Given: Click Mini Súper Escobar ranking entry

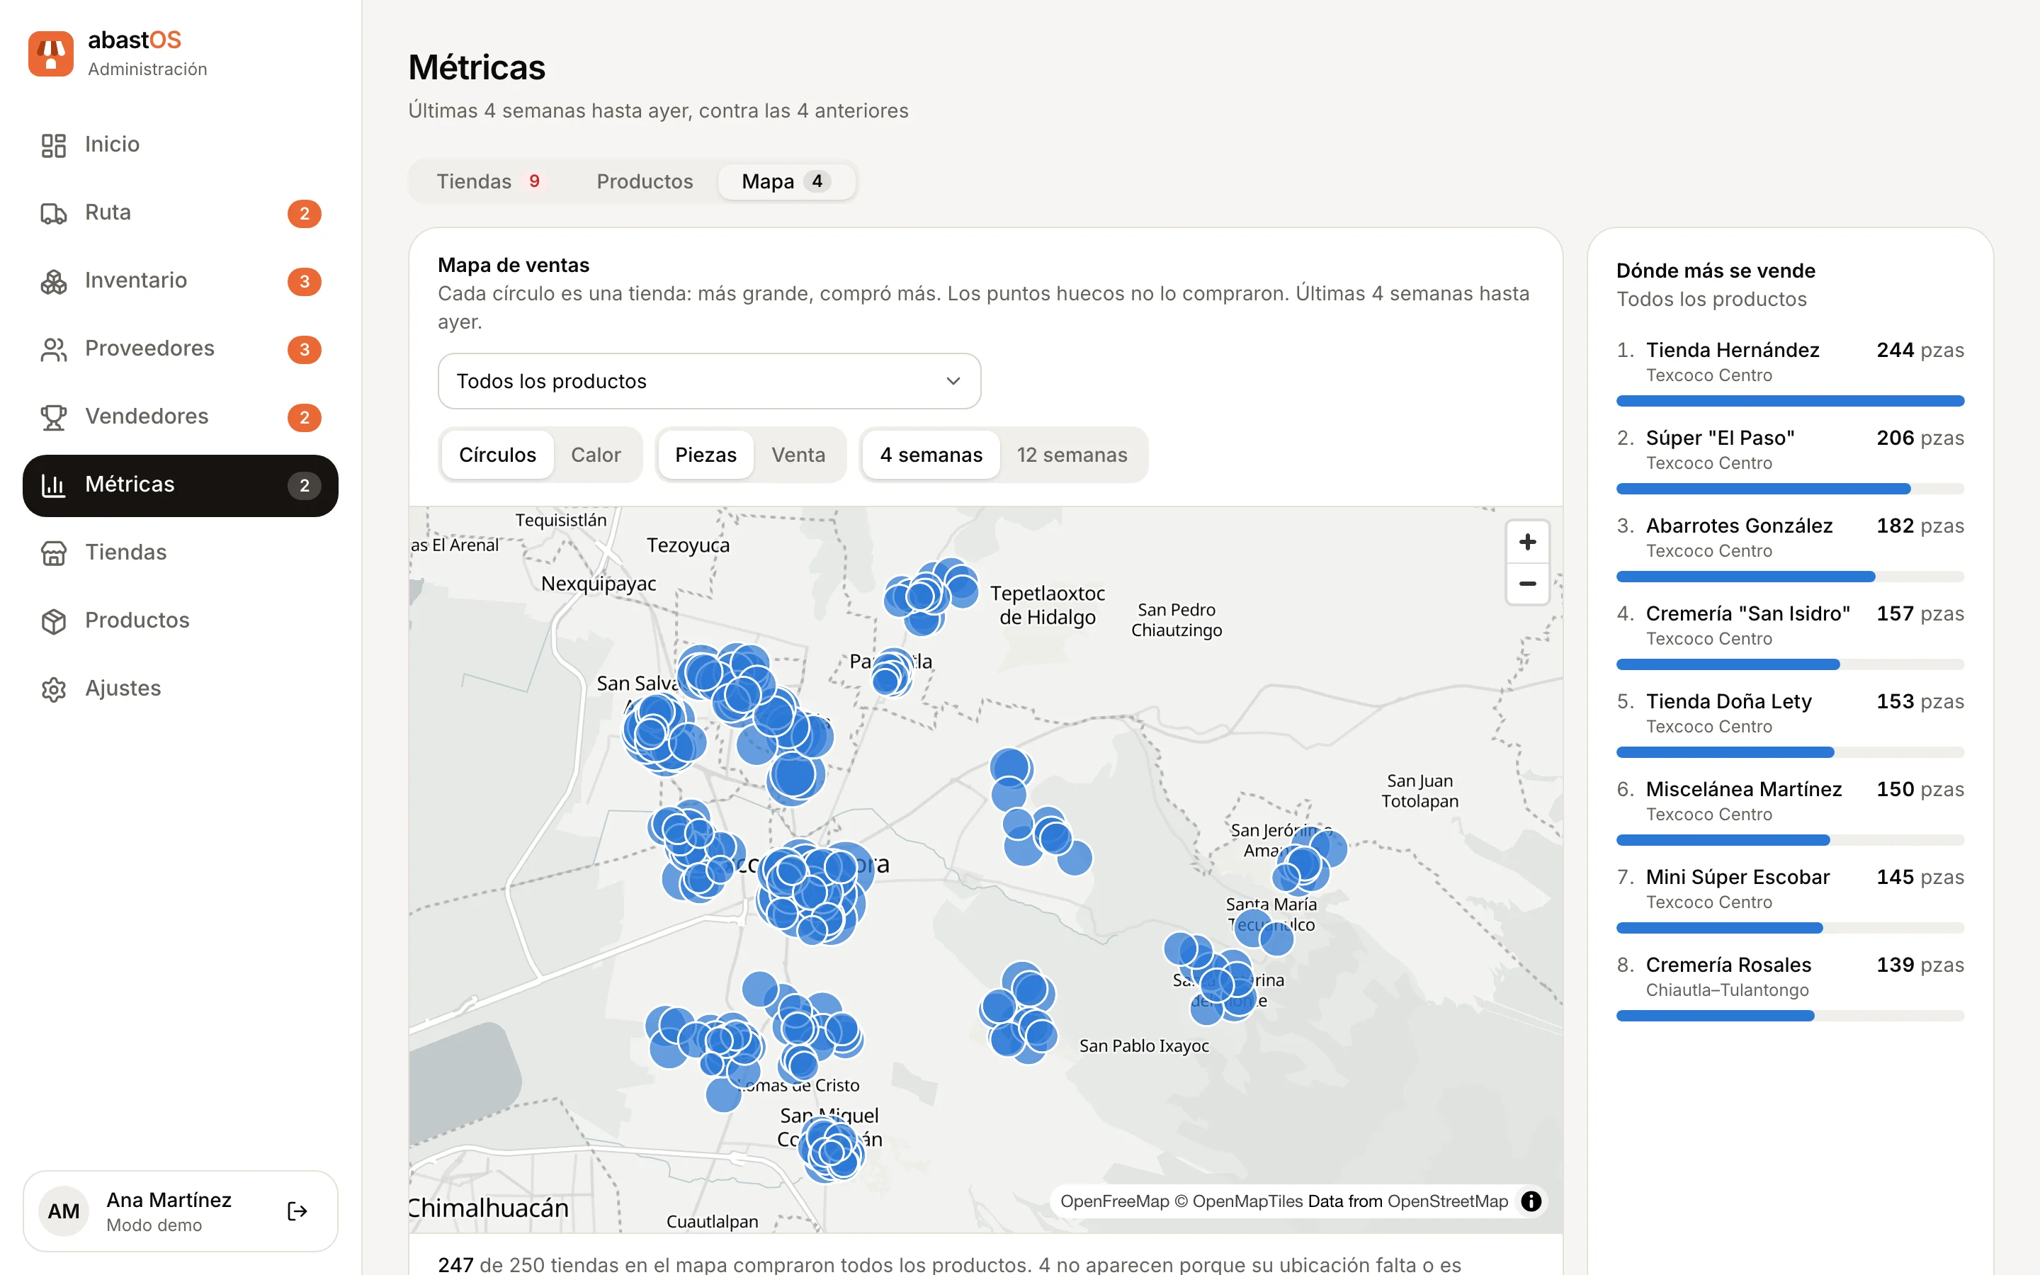Looking at the screenshot, I should 1790,900.
